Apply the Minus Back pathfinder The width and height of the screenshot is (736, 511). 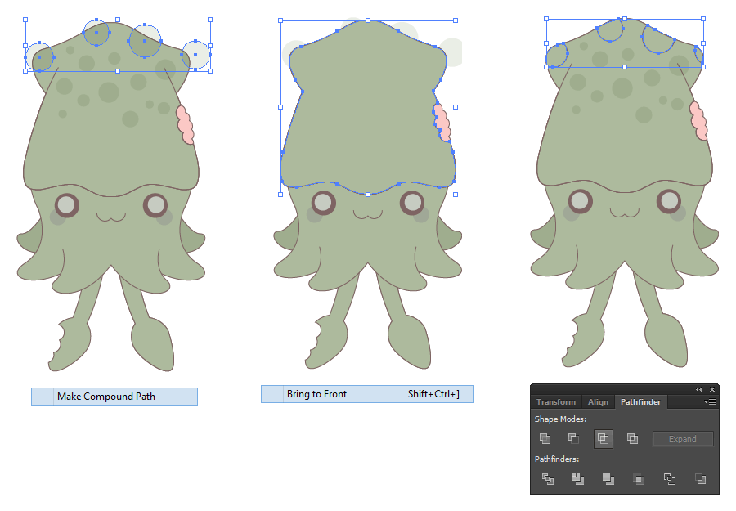point(700,479)
